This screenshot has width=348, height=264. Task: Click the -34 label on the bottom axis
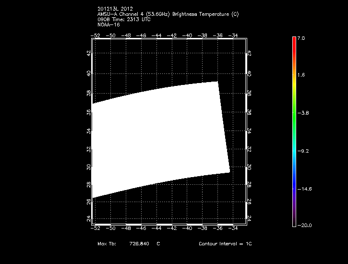(x=233, y=228)
